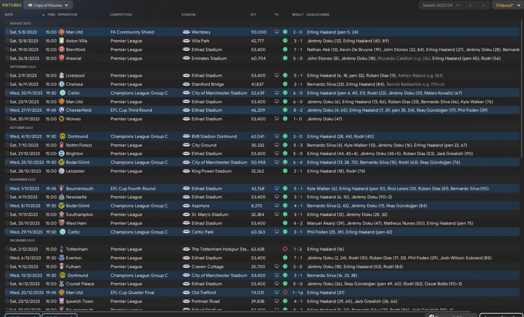This screenshot has height=317, width=524.
Task: Tick the check circle for Wed, 1/11/2023 fixture
Action: pos(7,189)
